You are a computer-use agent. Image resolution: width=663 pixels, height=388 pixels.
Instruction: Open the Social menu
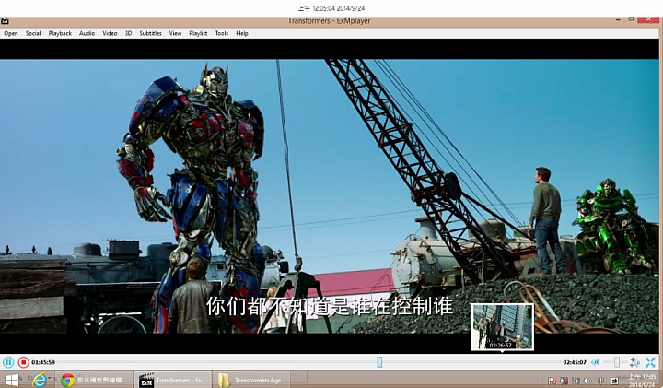click(x=33, y=33)
